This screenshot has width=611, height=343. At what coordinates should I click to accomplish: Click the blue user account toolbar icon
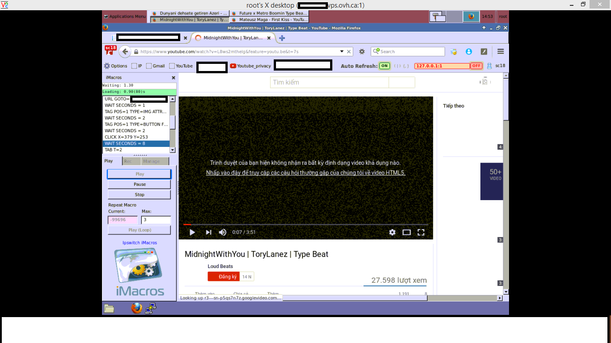click(x=469, y=51)
